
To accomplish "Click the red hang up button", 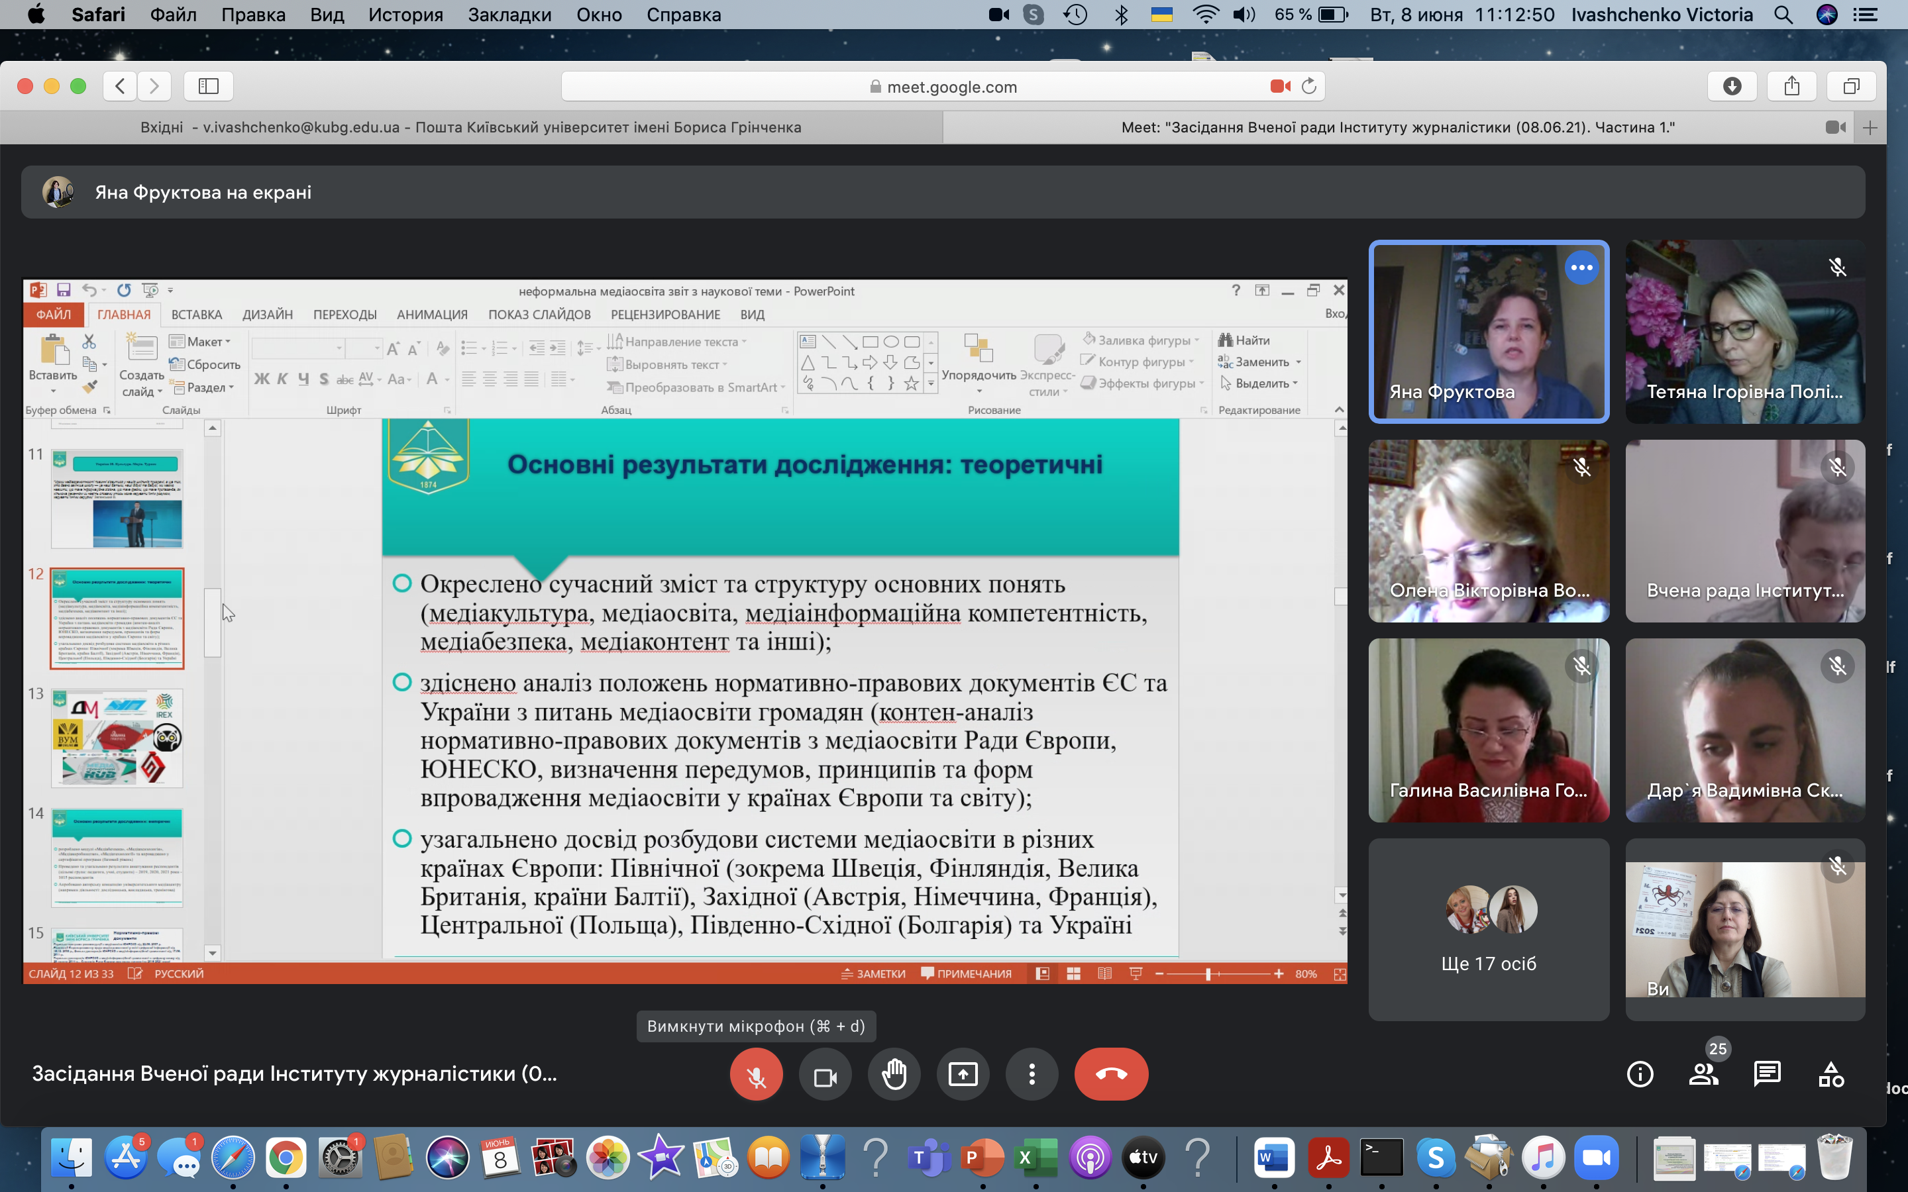I will coord(1111,1075).
